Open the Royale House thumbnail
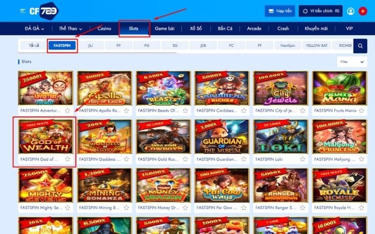 click(339, 185)
